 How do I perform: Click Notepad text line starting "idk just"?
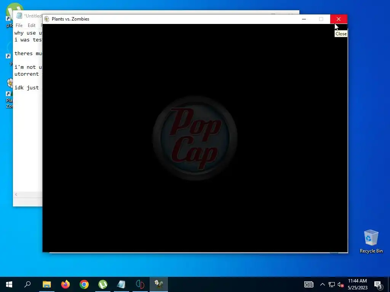click(28, 88)
